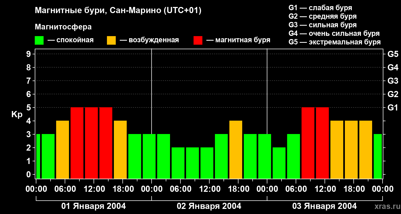401x214 pixels.
Task: Click the '12:00' time label for 02 Января
Action: click(x=209, y=189)
